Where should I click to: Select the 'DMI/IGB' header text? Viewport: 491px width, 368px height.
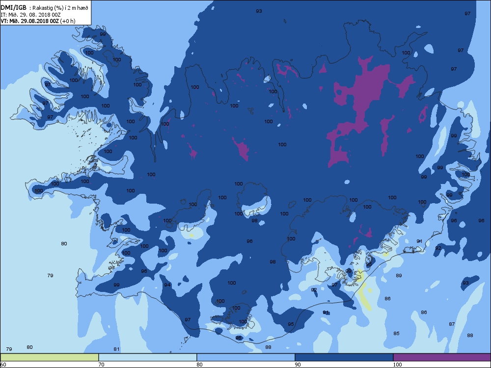click(x=14, y=8)
